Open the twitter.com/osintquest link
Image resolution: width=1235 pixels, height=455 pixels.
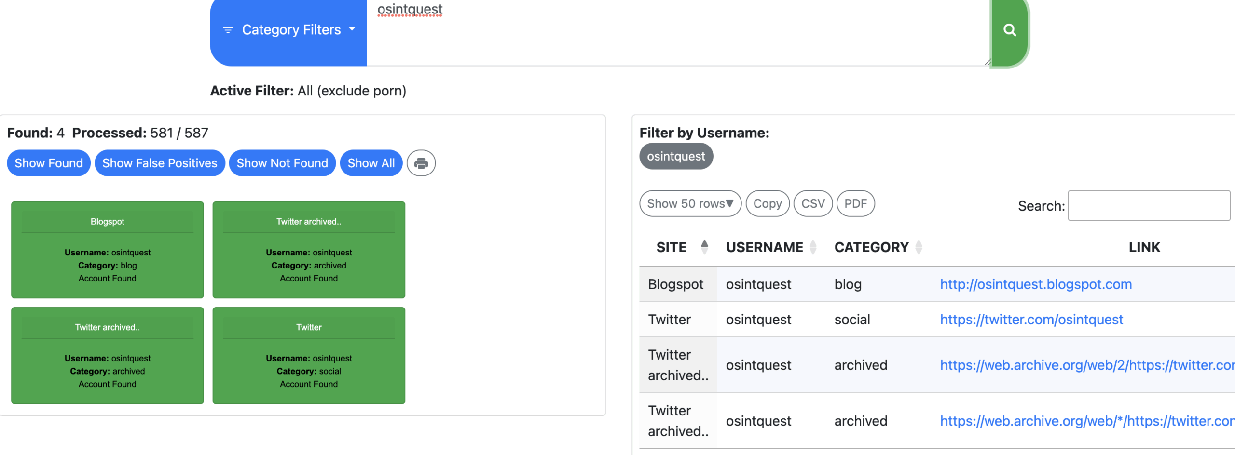pos(1031,320)
